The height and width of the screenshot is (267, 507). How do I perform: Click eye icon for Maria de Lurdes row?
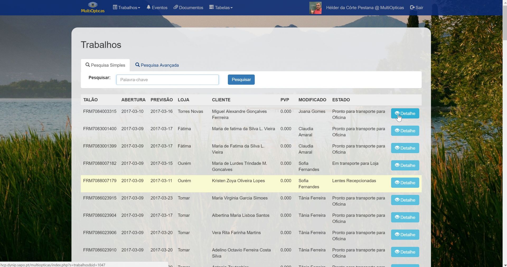pos(397,165)
